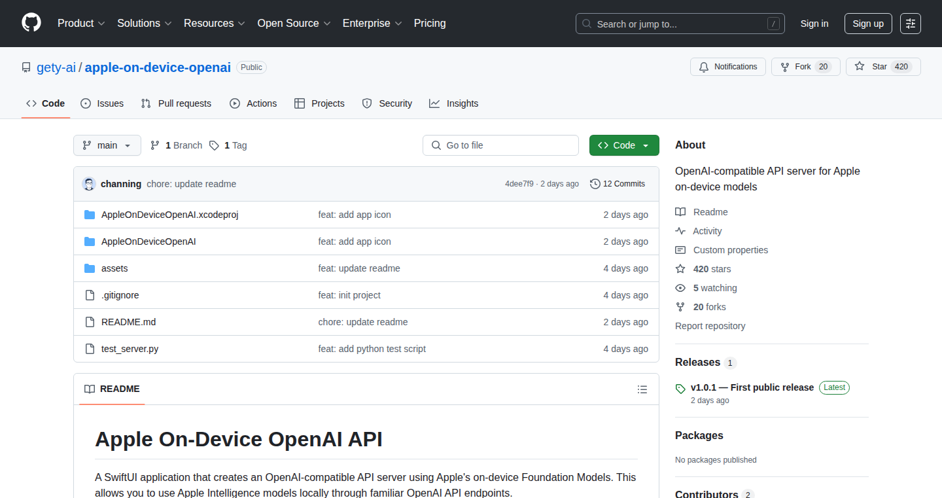Switch to the Actions tab
Viewport: 942px width, 498px height.
[x=253, y=103]
